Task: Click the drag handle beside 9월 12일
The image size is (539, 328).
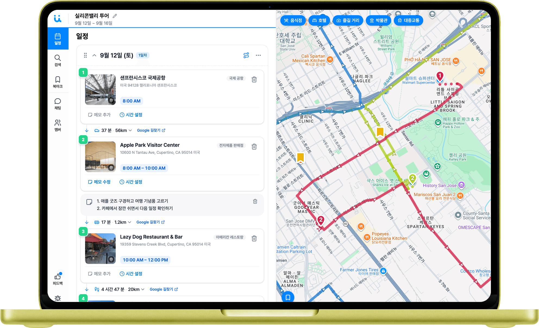Action: point(85,55)
